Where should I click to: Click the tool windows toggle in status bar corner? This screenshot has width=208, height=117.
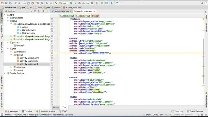2,115
